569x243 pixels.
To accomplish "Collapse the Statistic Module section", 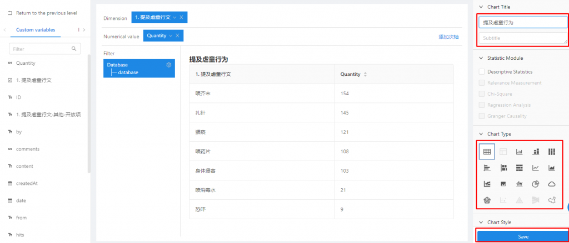I will [x=481, y=58].
